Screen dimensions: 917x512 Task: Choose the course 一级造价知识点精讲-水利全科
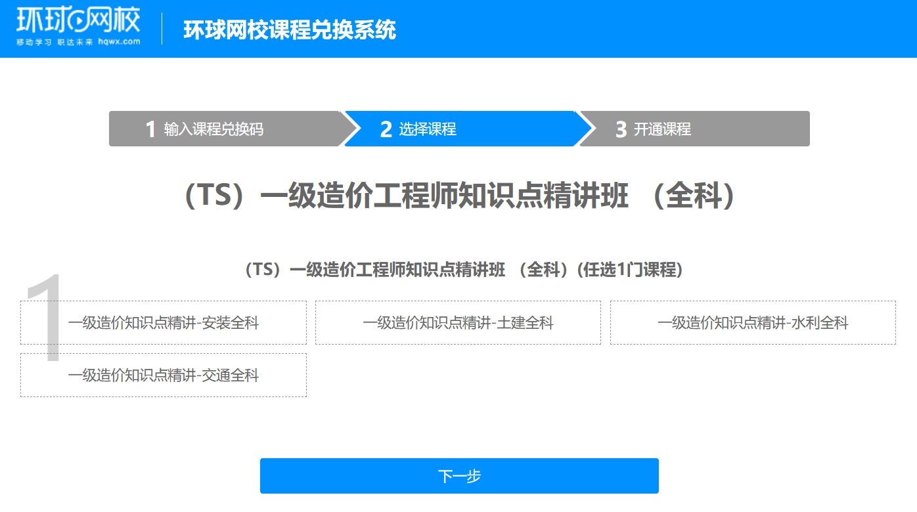click(753, 323)
